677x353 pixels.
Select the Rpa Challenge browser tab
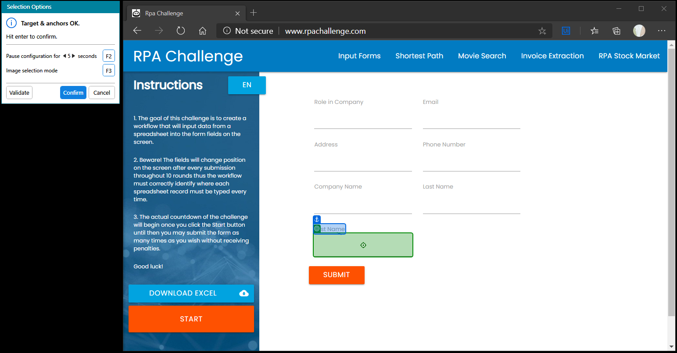coord(186,13)
